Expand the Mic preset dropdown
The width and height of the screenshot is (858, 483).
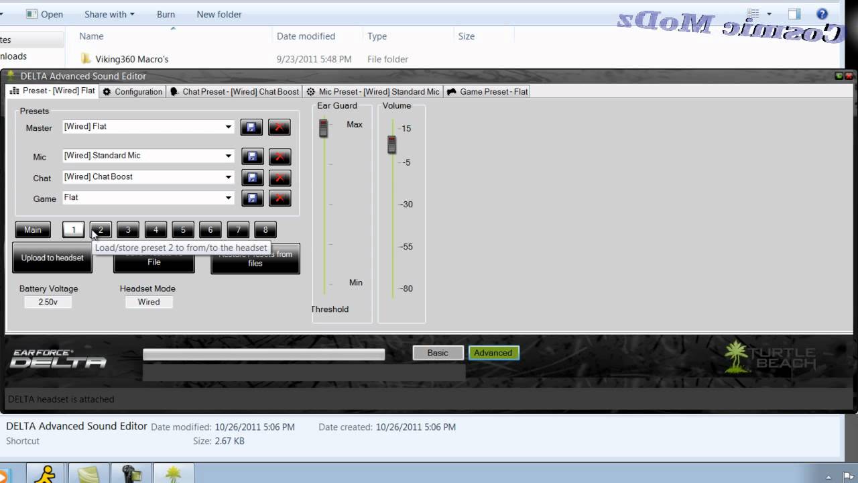click(x=229, y=156)
